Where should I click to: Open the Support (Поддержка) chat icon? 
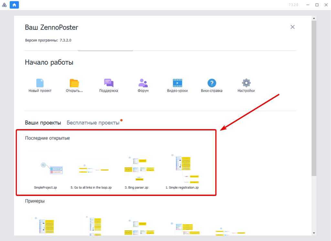(109, 83)
